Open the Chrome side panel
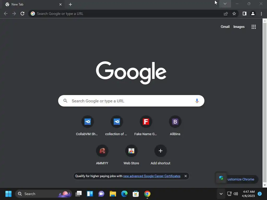 (245, 14)
